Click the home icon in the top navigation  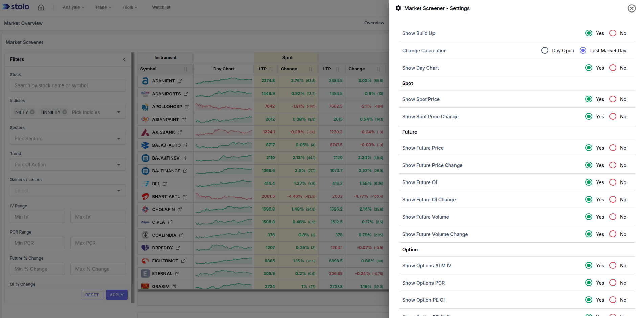tap(41, 7)
